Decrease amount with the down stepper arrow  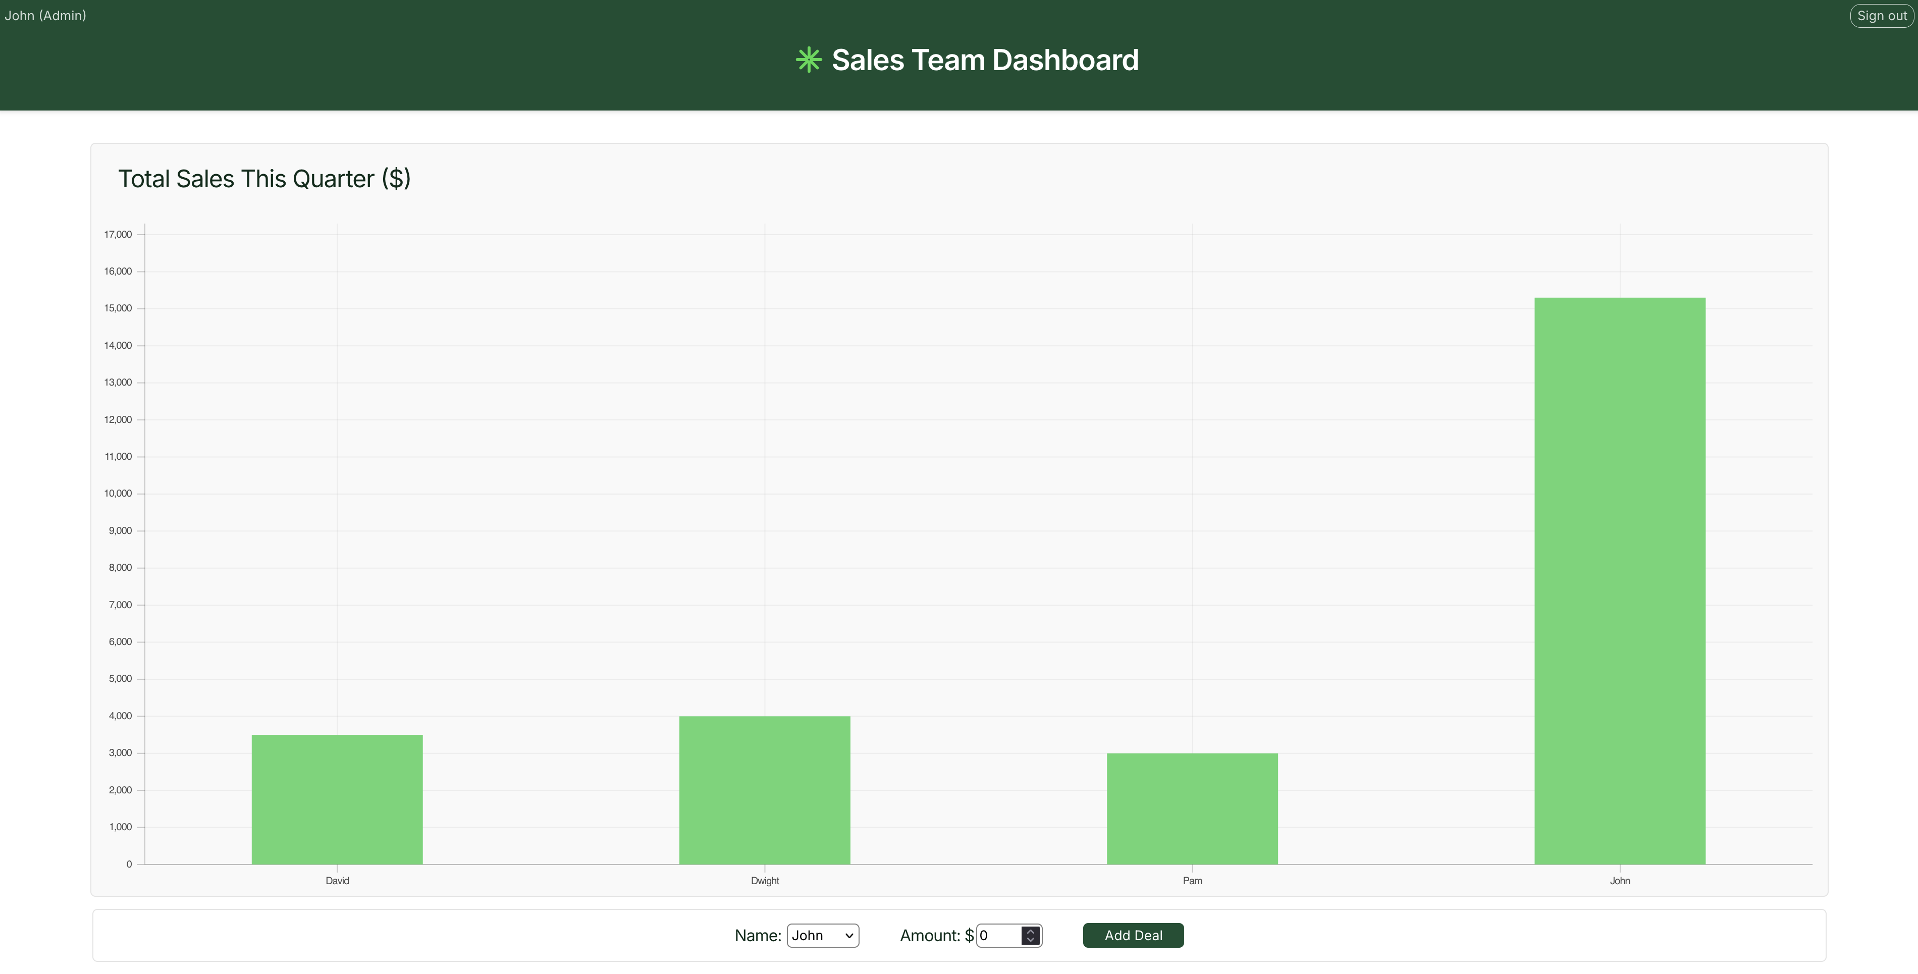click(1031, 941)
